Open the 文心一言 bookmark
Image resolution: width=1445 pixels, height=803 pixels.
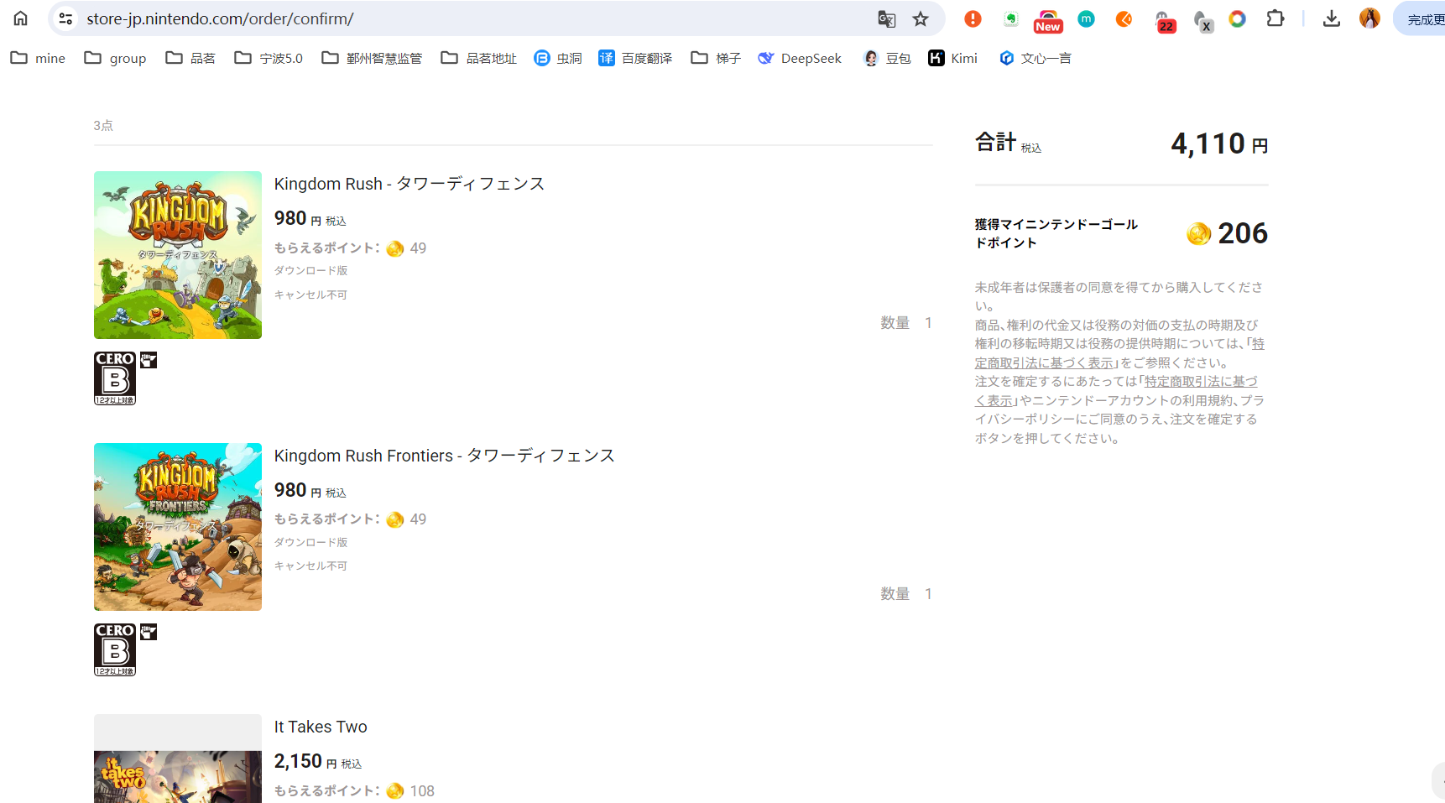click(x=1035, y=58)
